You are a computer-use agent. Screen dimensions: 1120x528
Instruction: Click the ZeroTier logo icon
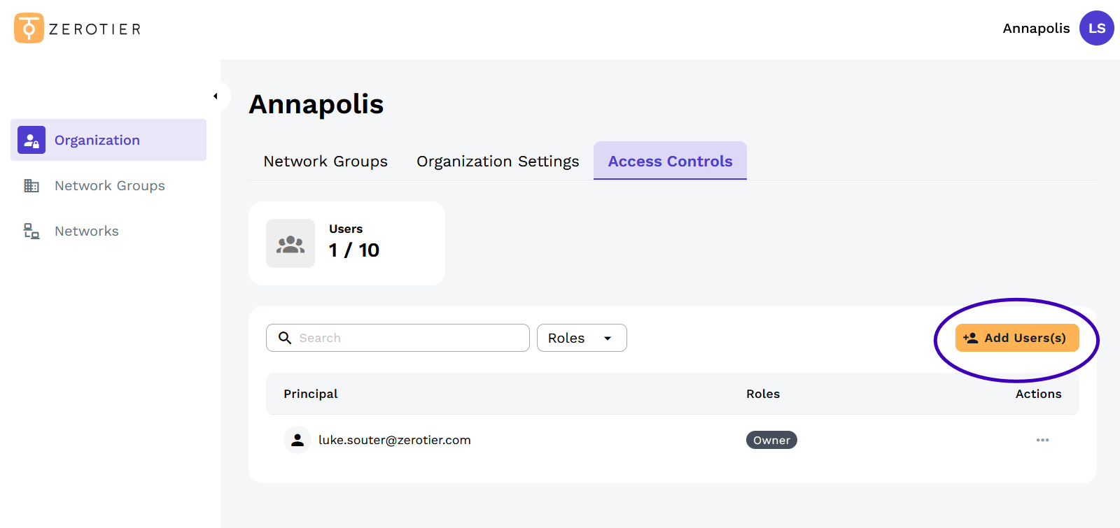pos(29,28)
